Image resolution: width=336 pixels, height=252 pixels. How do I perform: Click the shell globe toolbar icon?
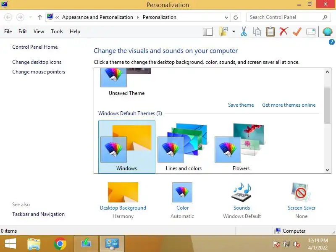(328, 32)
